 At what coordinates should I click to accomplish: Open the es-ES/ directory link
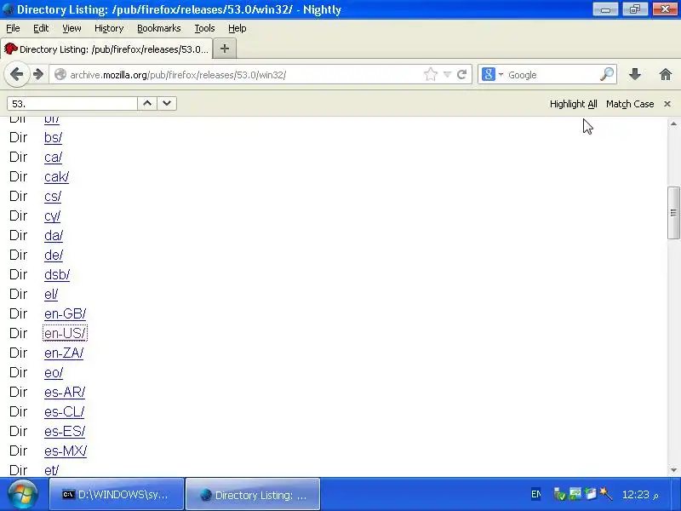tap(65, 431)
